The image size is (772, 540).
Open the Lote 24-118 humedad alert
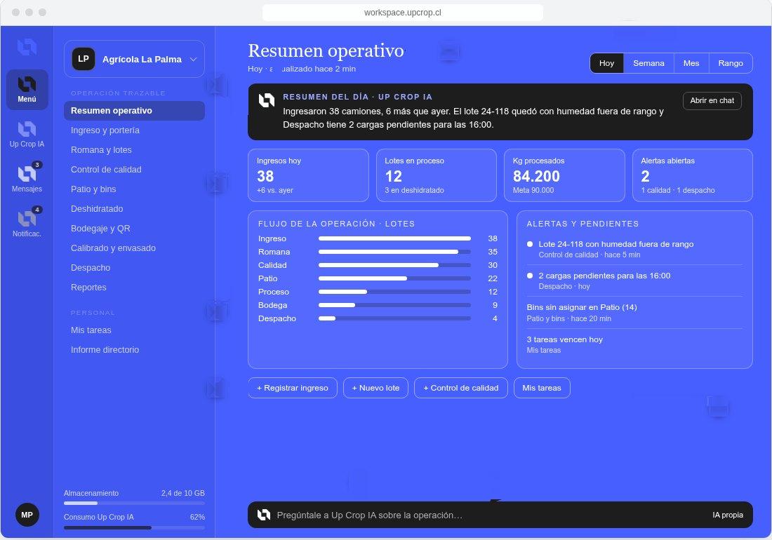634,249
